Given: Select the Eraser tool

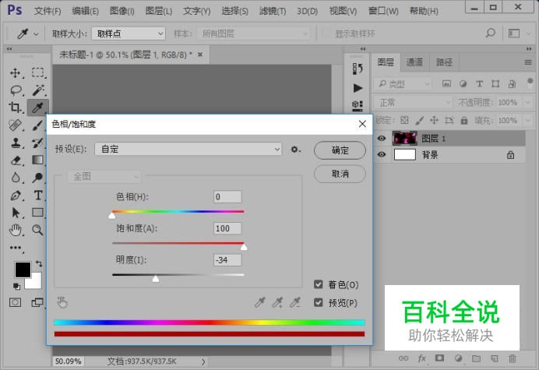Looking at the screenshot, I should 15,160.
